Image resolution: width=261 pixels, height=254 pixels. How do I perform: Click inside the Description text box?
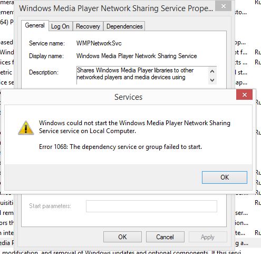pyautogui.click(x=142, y=76)
